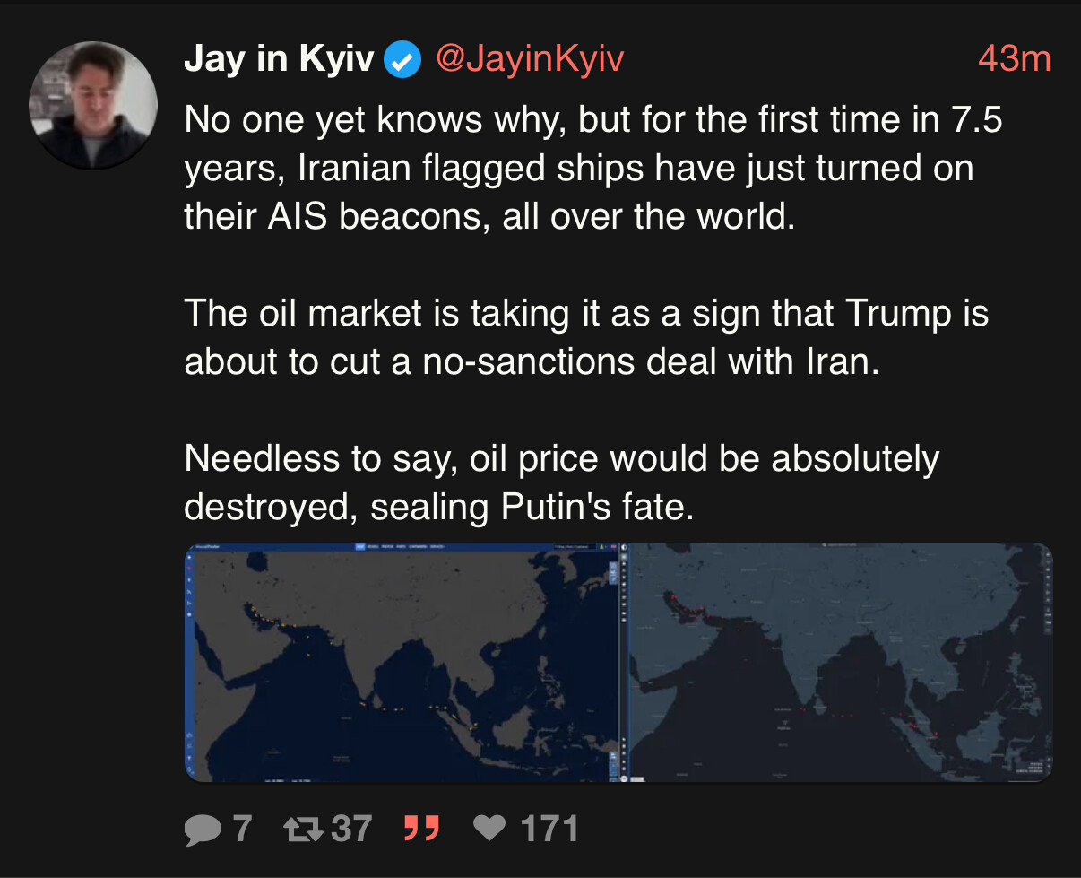Screen dimensions: 1081x878
Task: Click the sentence about the oil market
Action: 585,337
